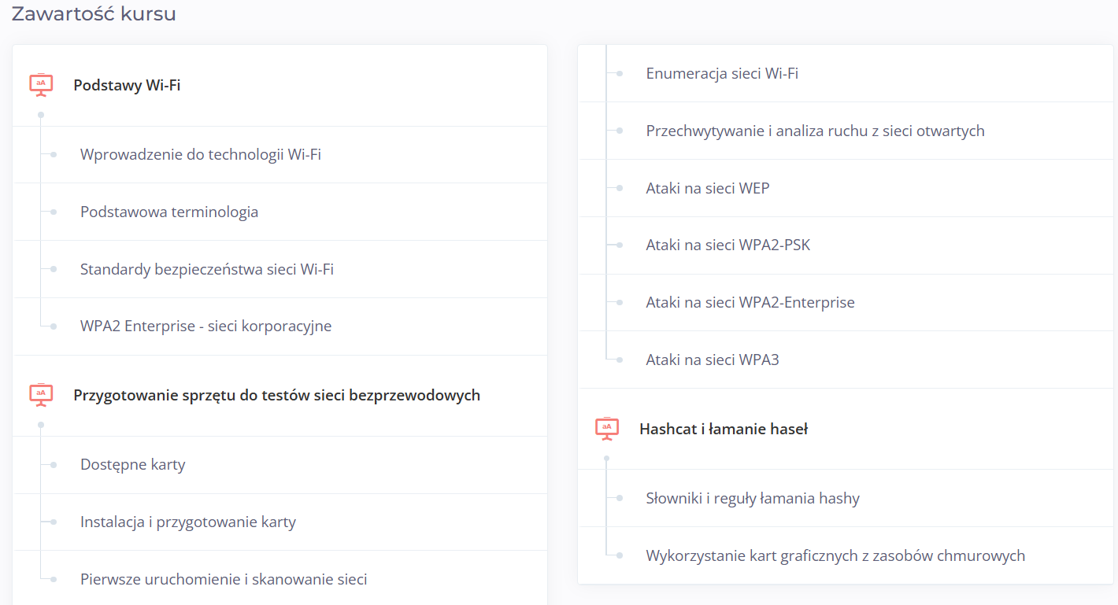
Task: Click the Podstawy Wi-Fi section icon
Action: pos(41,85)
